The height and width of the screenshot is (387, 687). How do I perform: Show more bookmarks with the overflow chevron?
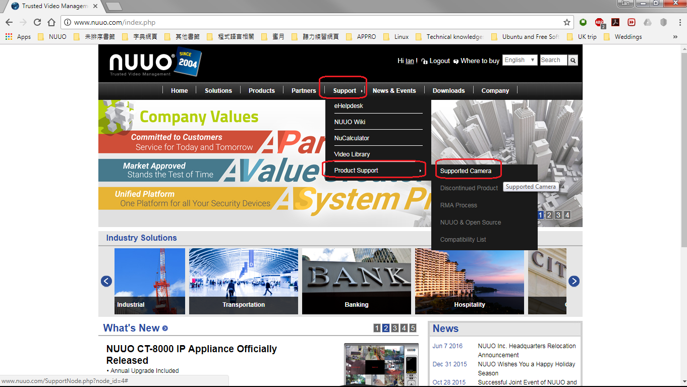675,37
